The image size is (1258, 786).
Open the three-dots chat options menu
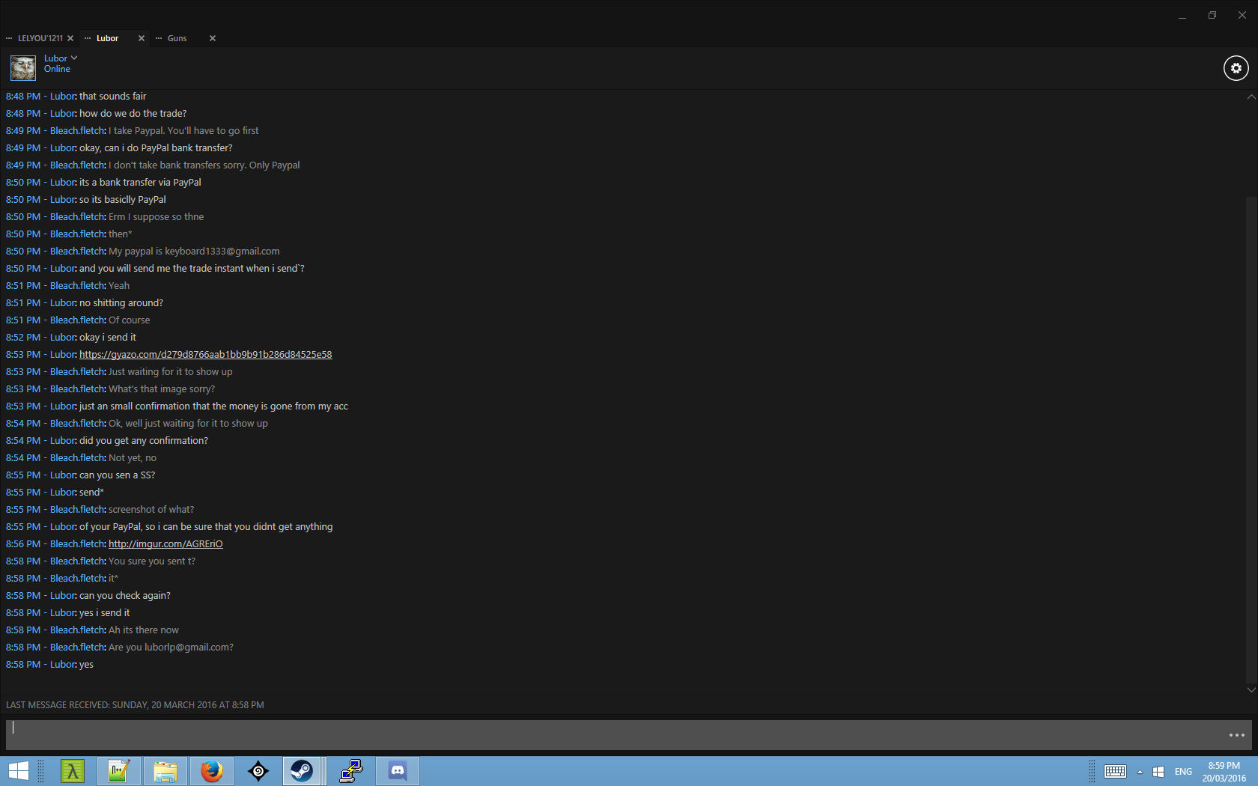point(1236,735)
